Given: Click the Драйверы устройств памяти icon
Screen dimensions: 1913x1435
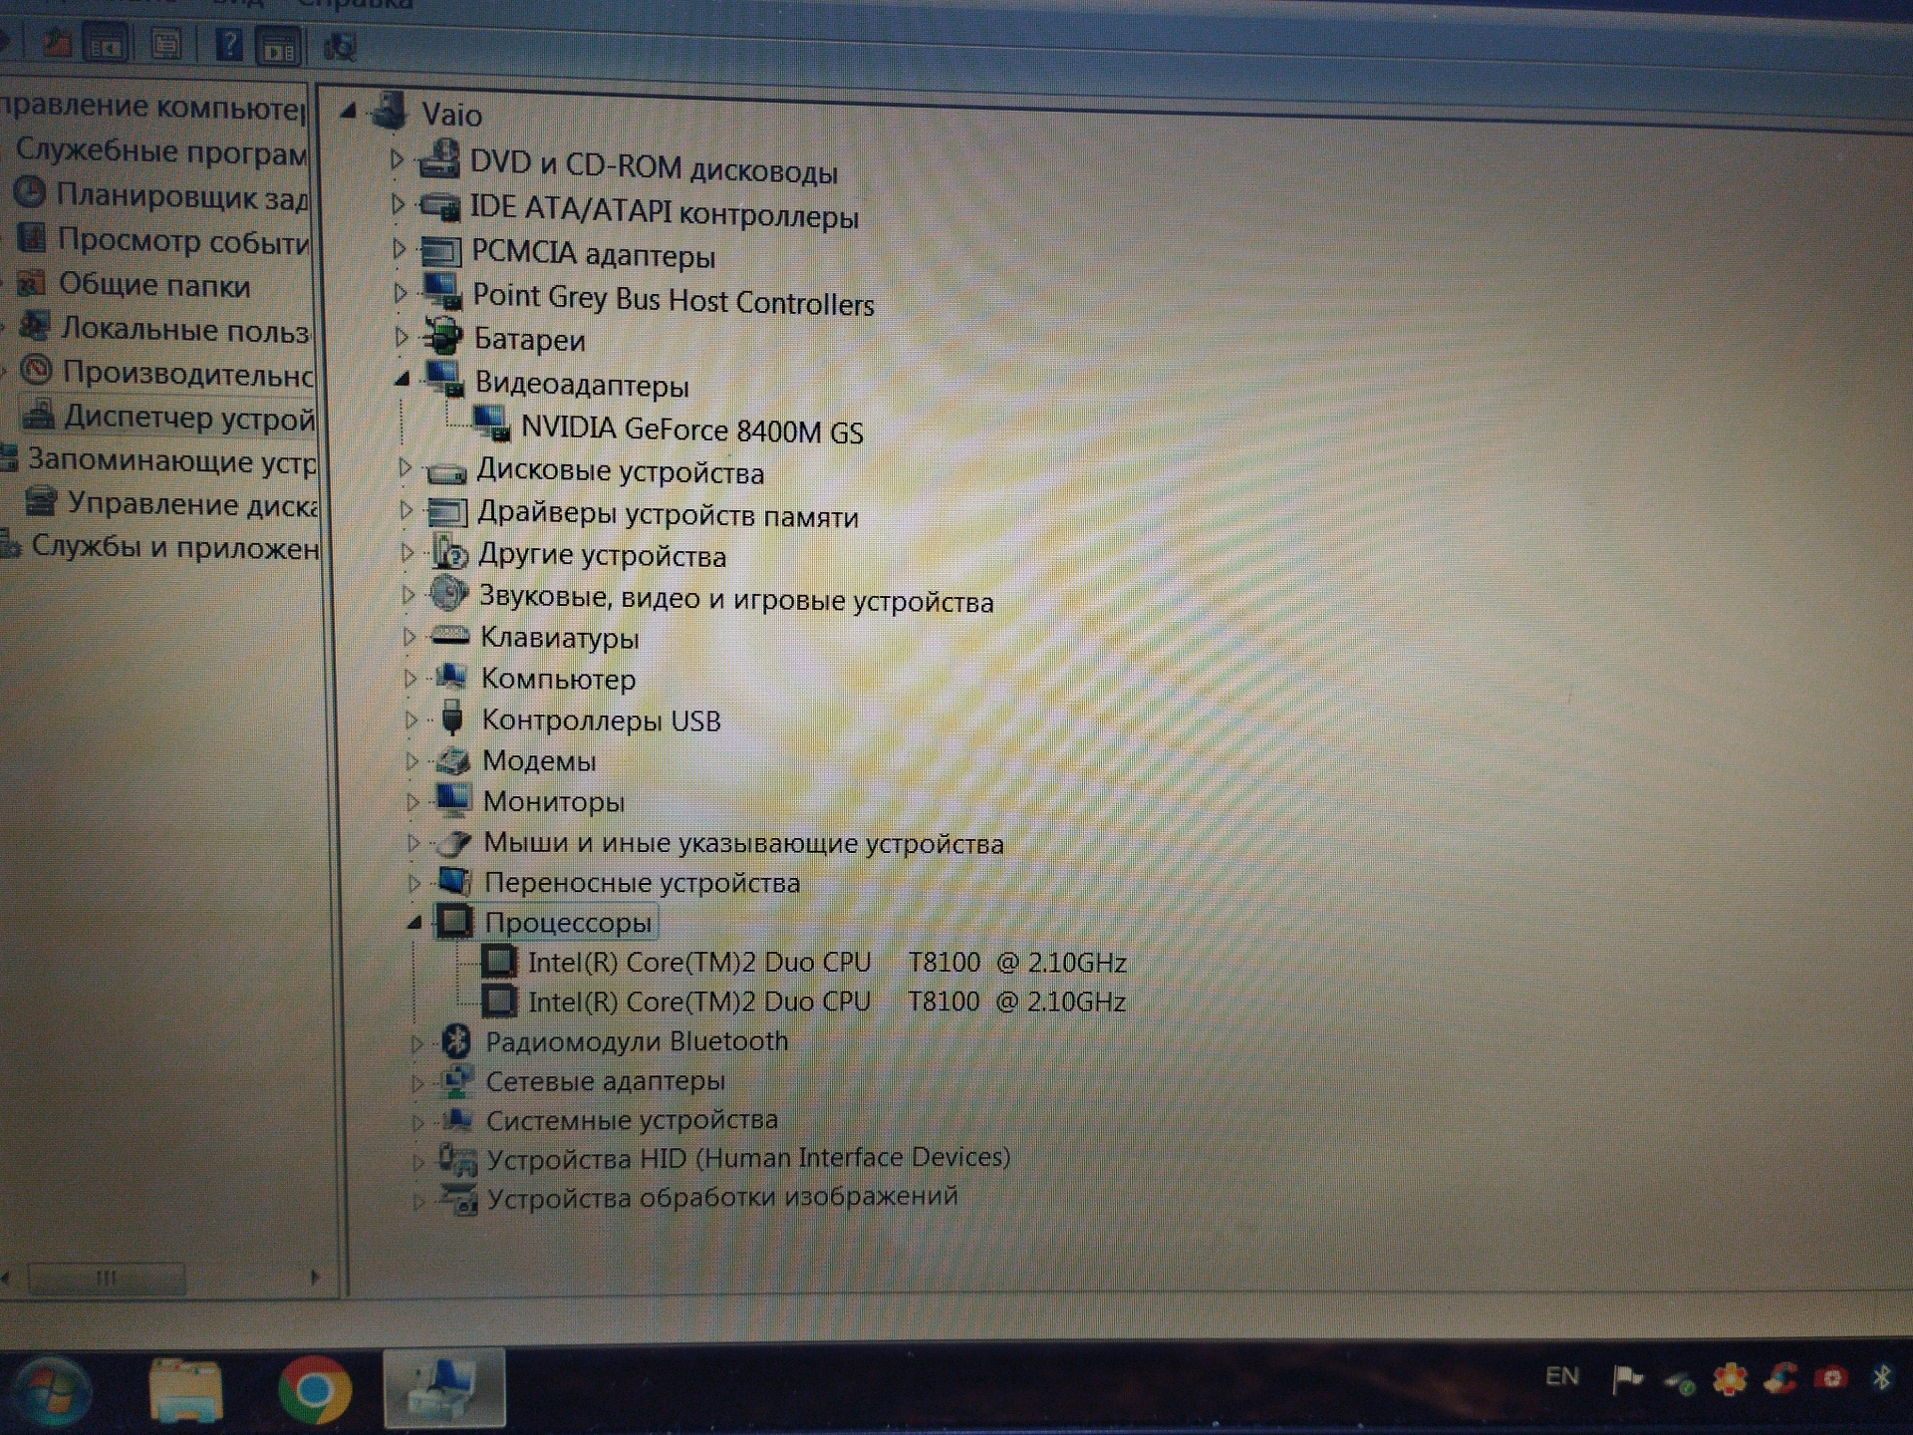Looking at the screenshot, I should click(x=446, y=512).
